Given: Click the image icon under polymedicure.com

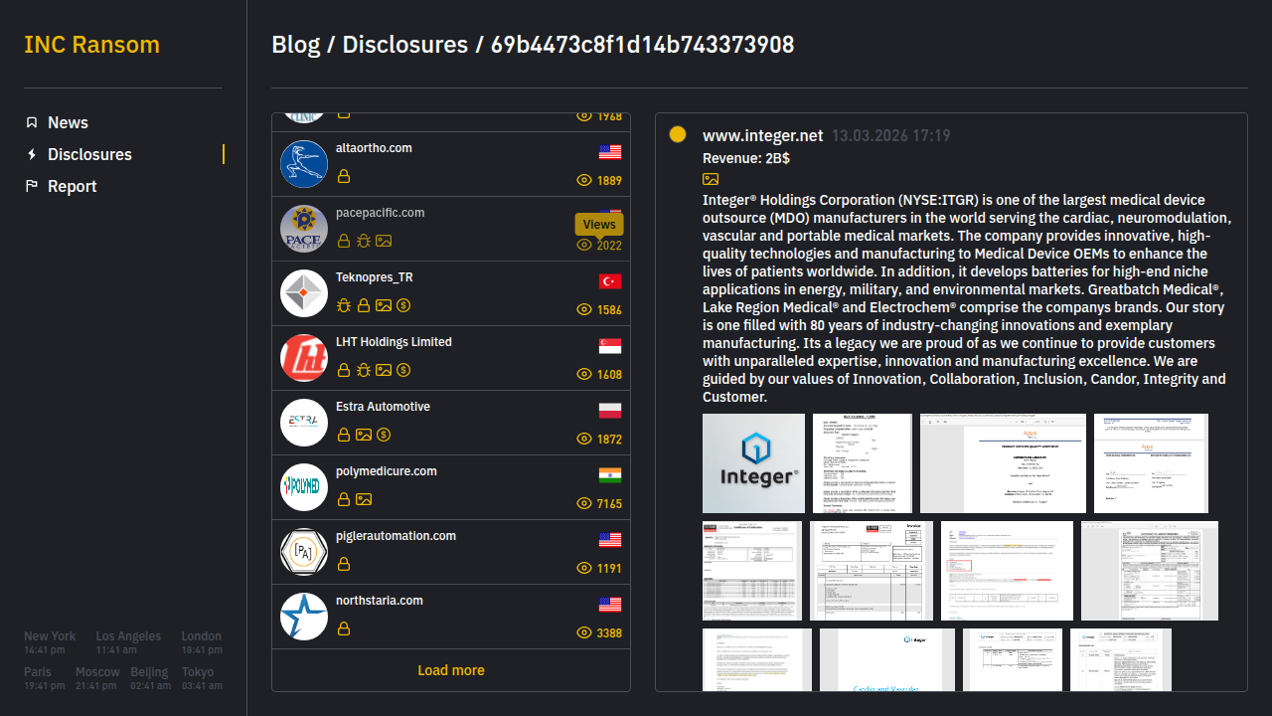Looking at the screenshot, I should (x=364, y=499).
